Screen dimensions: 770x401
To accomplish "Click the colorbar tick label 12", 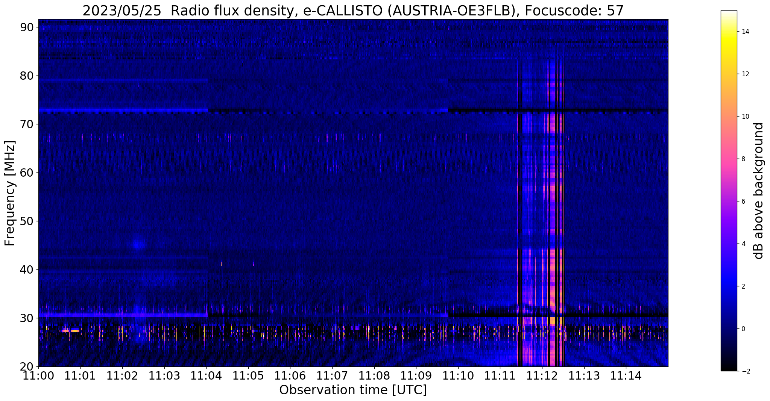I will click(x=745, y=74).
